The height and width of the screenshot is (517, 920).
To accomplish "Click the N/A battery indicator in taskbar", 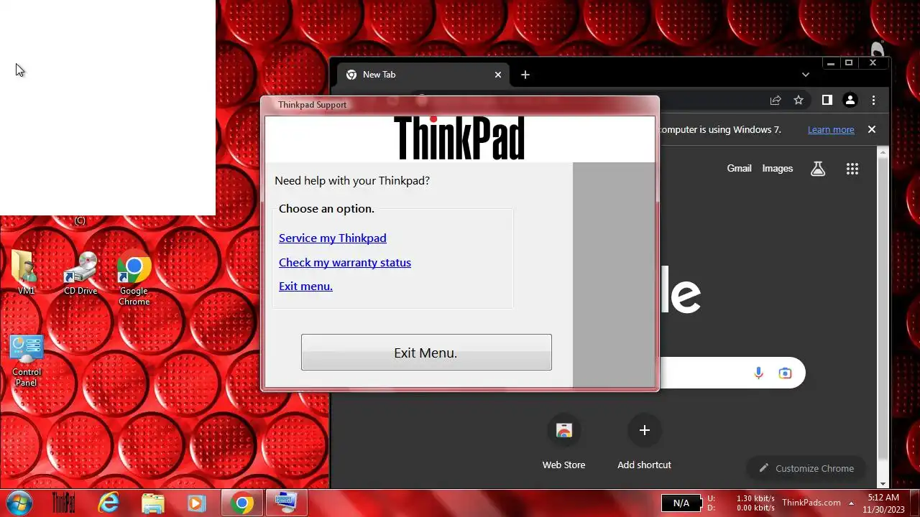I will 681,503.
